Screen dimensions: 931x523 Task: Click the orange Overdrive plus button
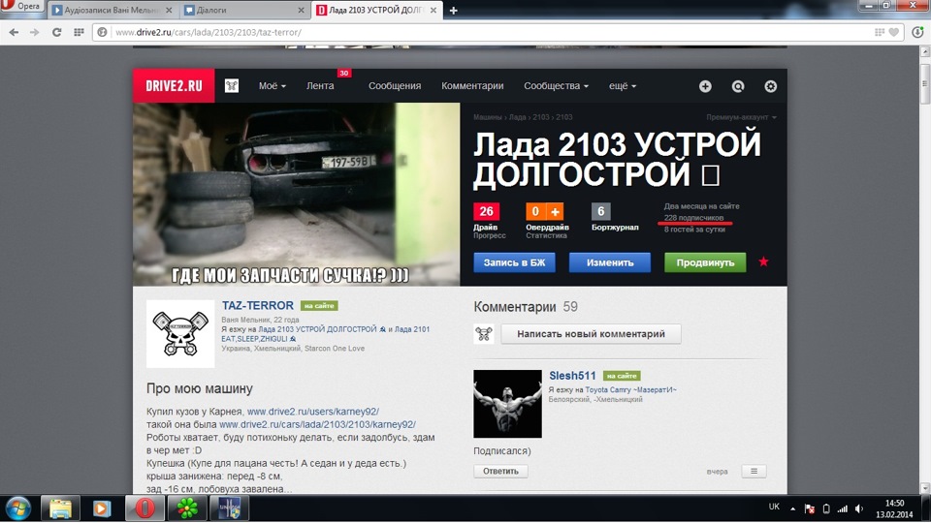[x=555, y=212]
